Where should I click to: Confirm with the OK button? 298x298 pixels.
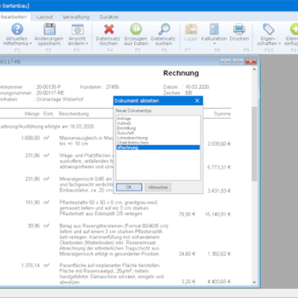tap(129, 187)
